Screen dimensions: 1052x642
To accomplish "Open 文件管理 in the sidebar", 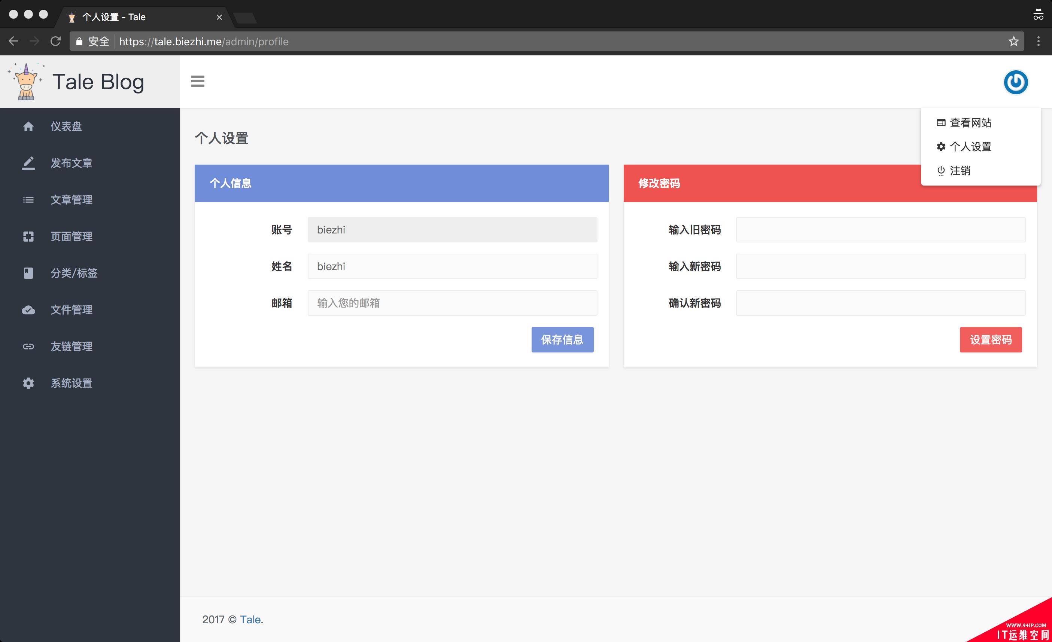I will (x=71, y=310).
